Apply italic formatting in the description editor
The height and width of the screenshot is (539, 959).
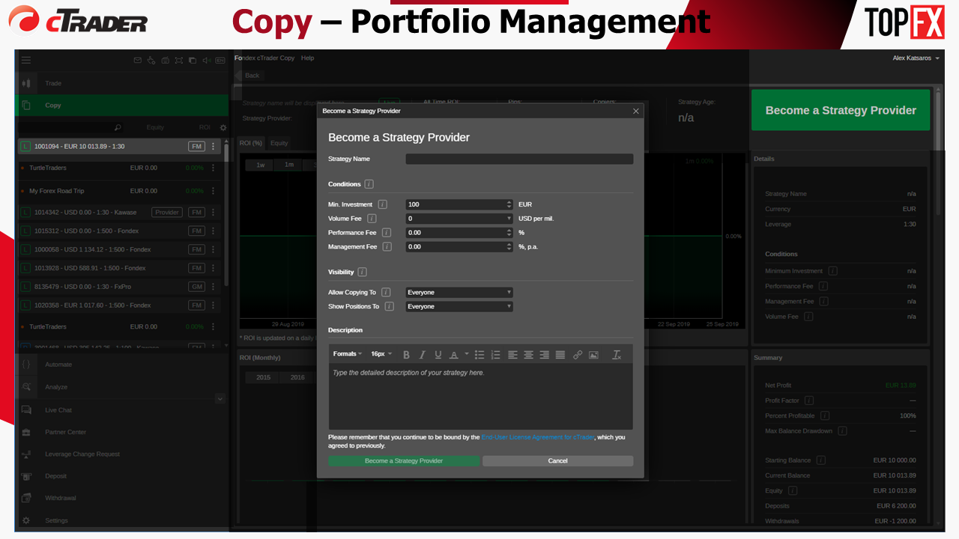click(x=422, y=355)
